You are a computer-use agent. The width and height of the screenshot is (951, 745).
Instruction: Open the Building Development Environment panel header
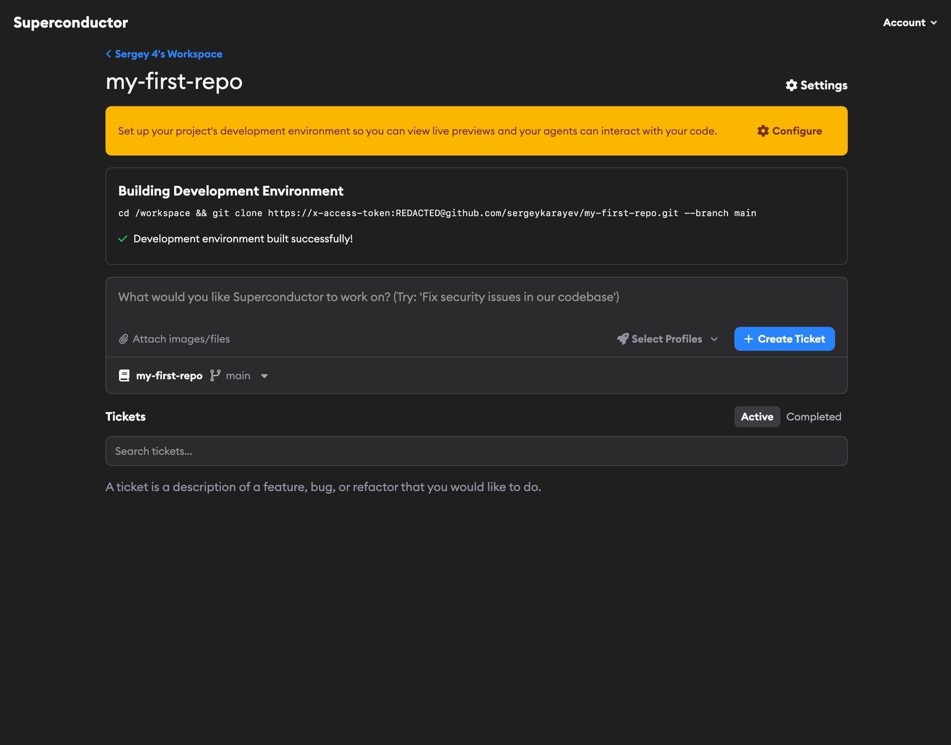point(231,191)
